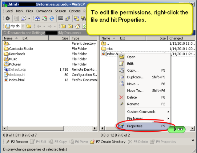Select Delete in the context menu
This screenshot has width=197, height=153.
tap(132, 97)
